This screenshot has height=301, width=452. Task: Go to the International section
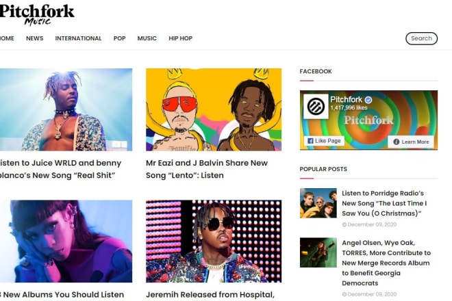click(78, 38)
